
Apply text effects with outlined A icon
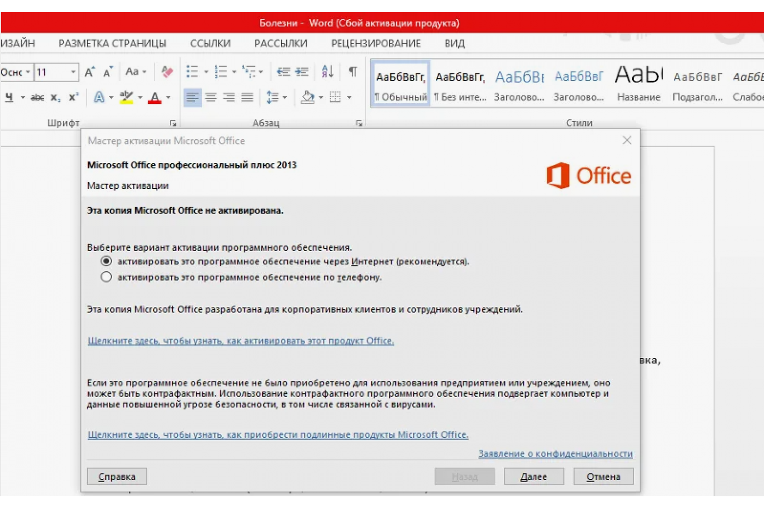tap(99, 97)
